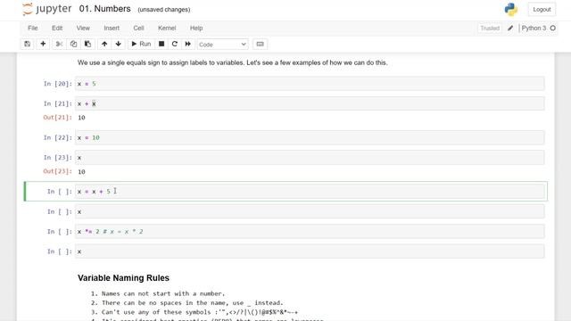
Task: Click the Logout button
Action: point(542,10)
